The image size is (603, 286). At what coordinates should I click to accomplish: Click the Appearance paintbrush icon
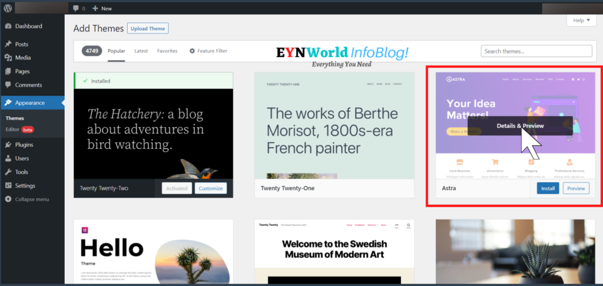(x=8, y=102)
